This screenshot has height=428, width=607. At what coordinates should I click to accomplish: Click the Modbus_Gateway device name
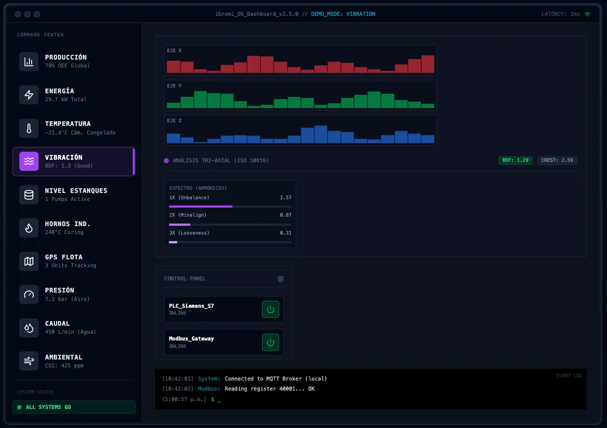[x=191, y=338]
